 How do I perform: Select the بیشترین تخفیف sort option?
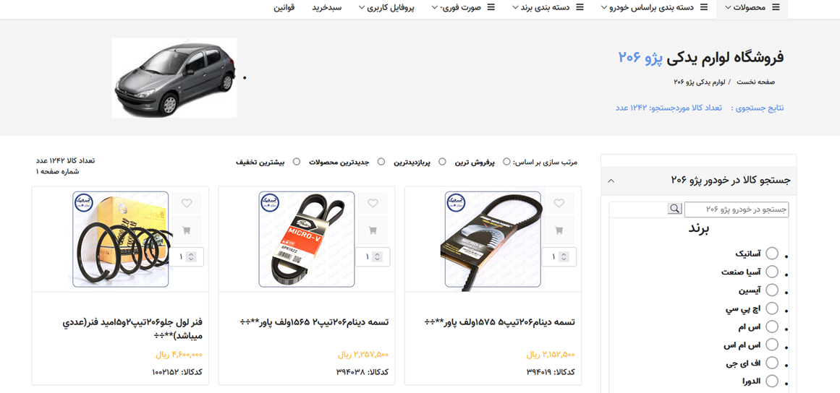tap(297, 162)
